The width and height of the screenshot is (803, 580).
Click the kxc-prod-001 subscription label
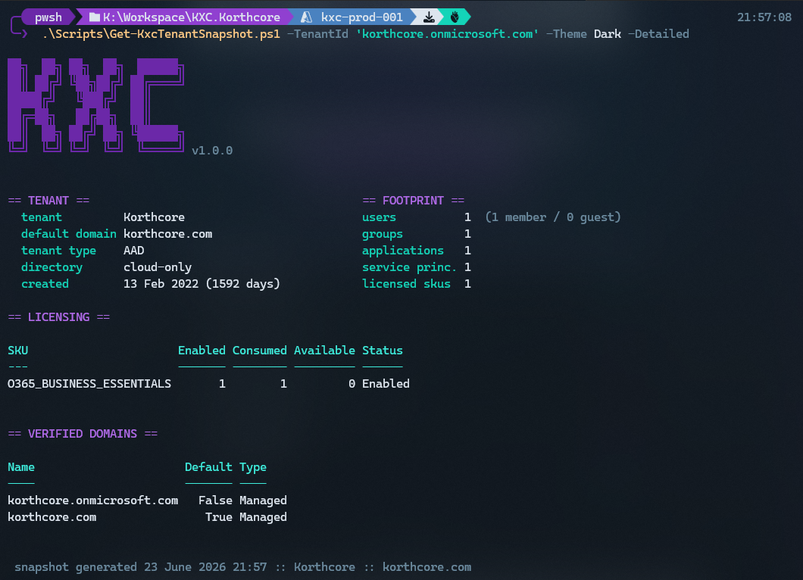click(361, 17)
